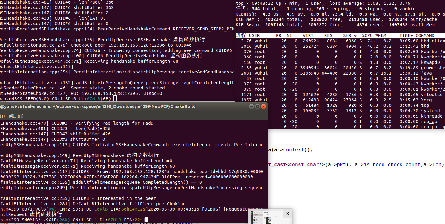Click the handshake peerId=bhd-N7qS0X0 log line
This screenshot has height=224, width=445.
coord(132,172)
